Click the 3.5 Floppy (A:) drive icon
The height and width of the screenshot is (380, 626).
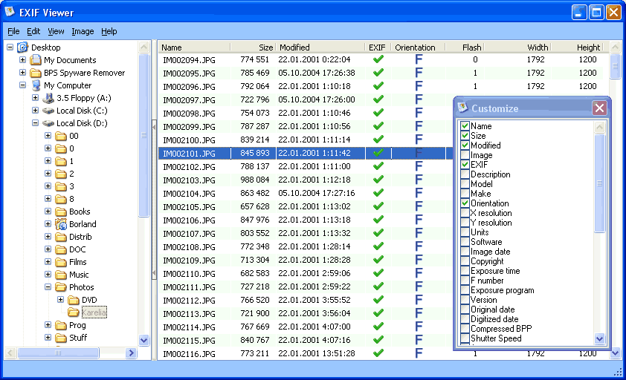pyautogui.click(x=48, y=98)
